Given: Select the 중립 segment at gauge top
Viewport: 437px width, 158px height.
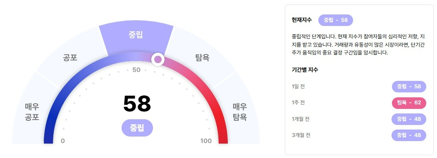Looking at the screenshot, I should coord(136,40).
